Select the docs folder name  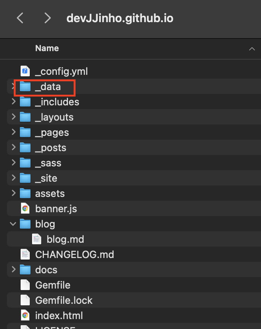click(x=46, y=270)
